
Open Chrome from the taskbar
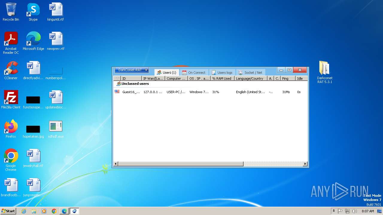pyautogui.click(x=54, y=211)
